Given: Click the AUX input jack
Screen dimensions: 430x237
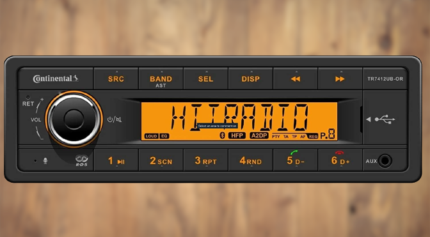Looking at the screenshot, I should (x=385, y=160).
